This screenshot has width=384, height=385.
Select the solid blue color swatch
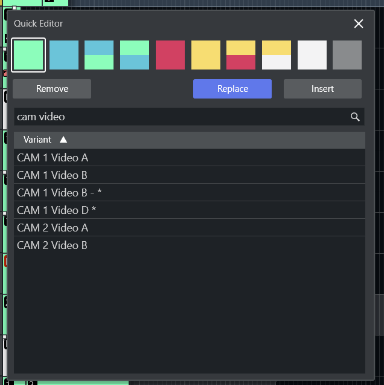pyautogui.click(x=64, y=55)
